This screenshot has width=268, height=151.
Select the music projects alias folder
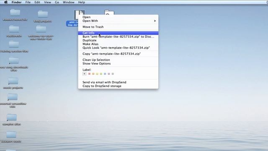coord(13,81)
